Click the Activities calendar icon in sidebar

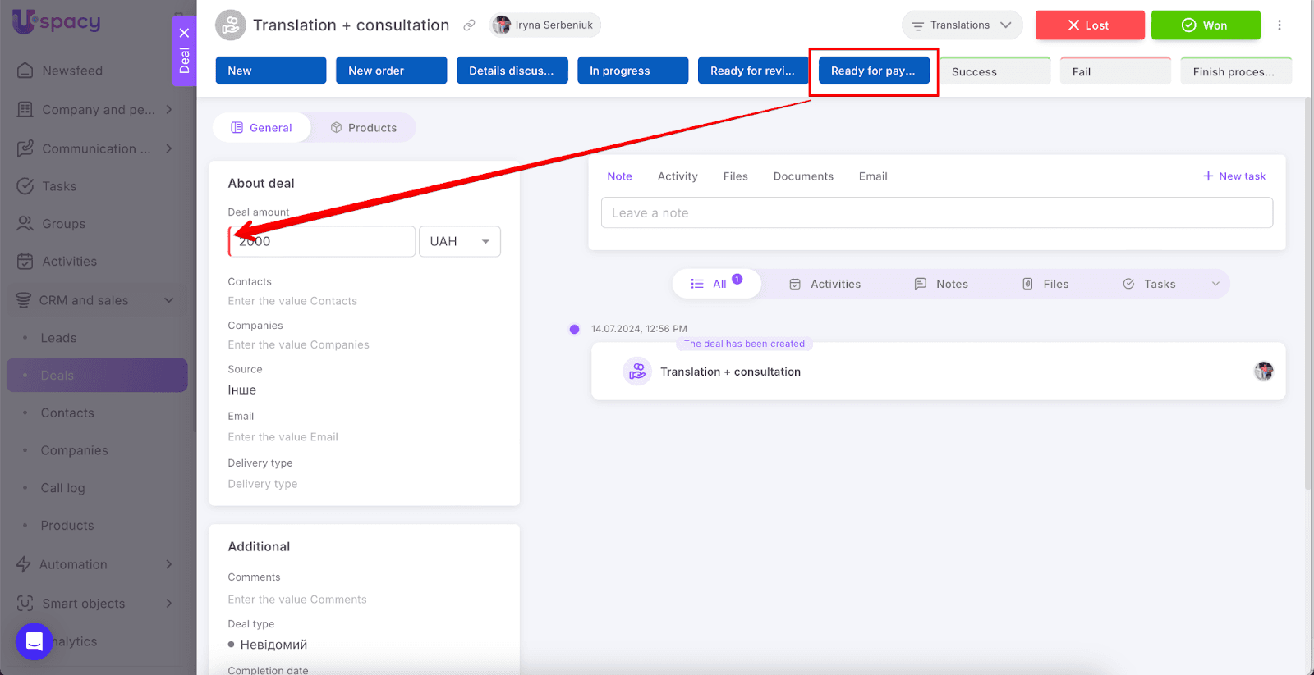pos(25,262)
